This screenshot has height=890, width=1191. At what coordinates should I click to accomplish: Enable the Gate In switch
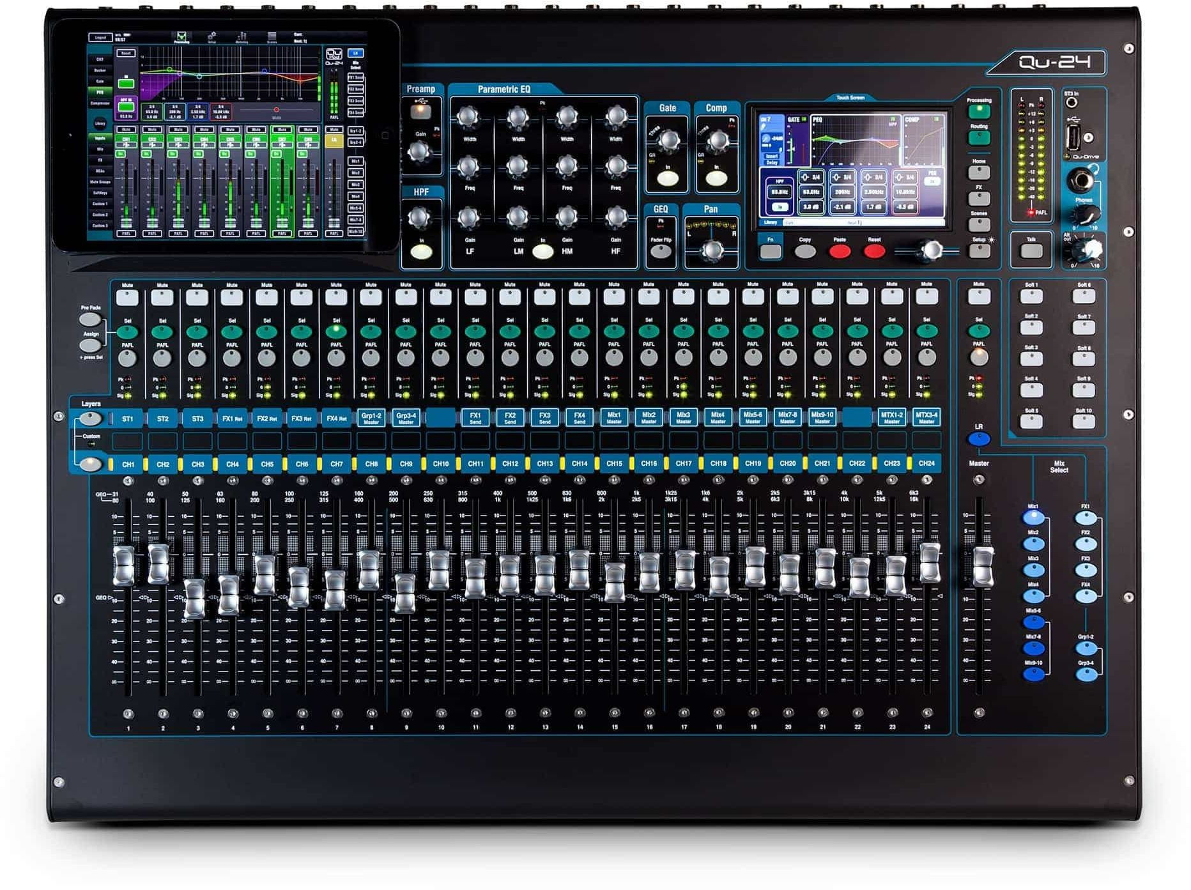667,179
